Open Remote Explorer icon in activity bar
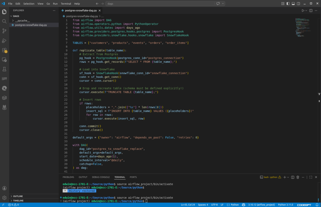This screenshot has width=321, height=207. [x=4, y=60]
